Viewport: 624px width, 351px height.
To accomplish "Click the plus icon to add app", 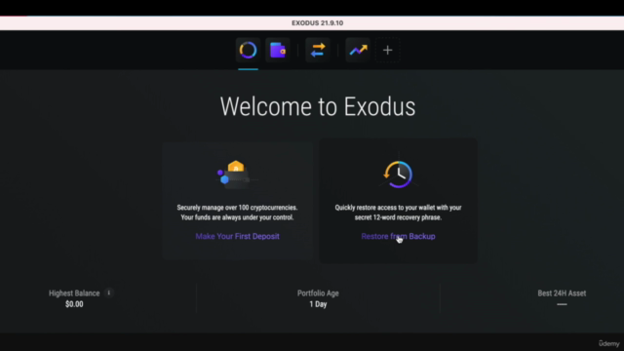I will tap(388, 50).
